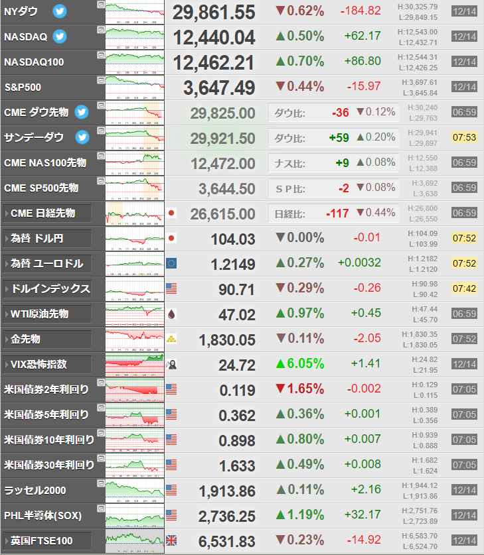Click the NASDAQ price 12,440.04
The width and height of the screenshot is (484, 555).
click(x=214, y=38)
